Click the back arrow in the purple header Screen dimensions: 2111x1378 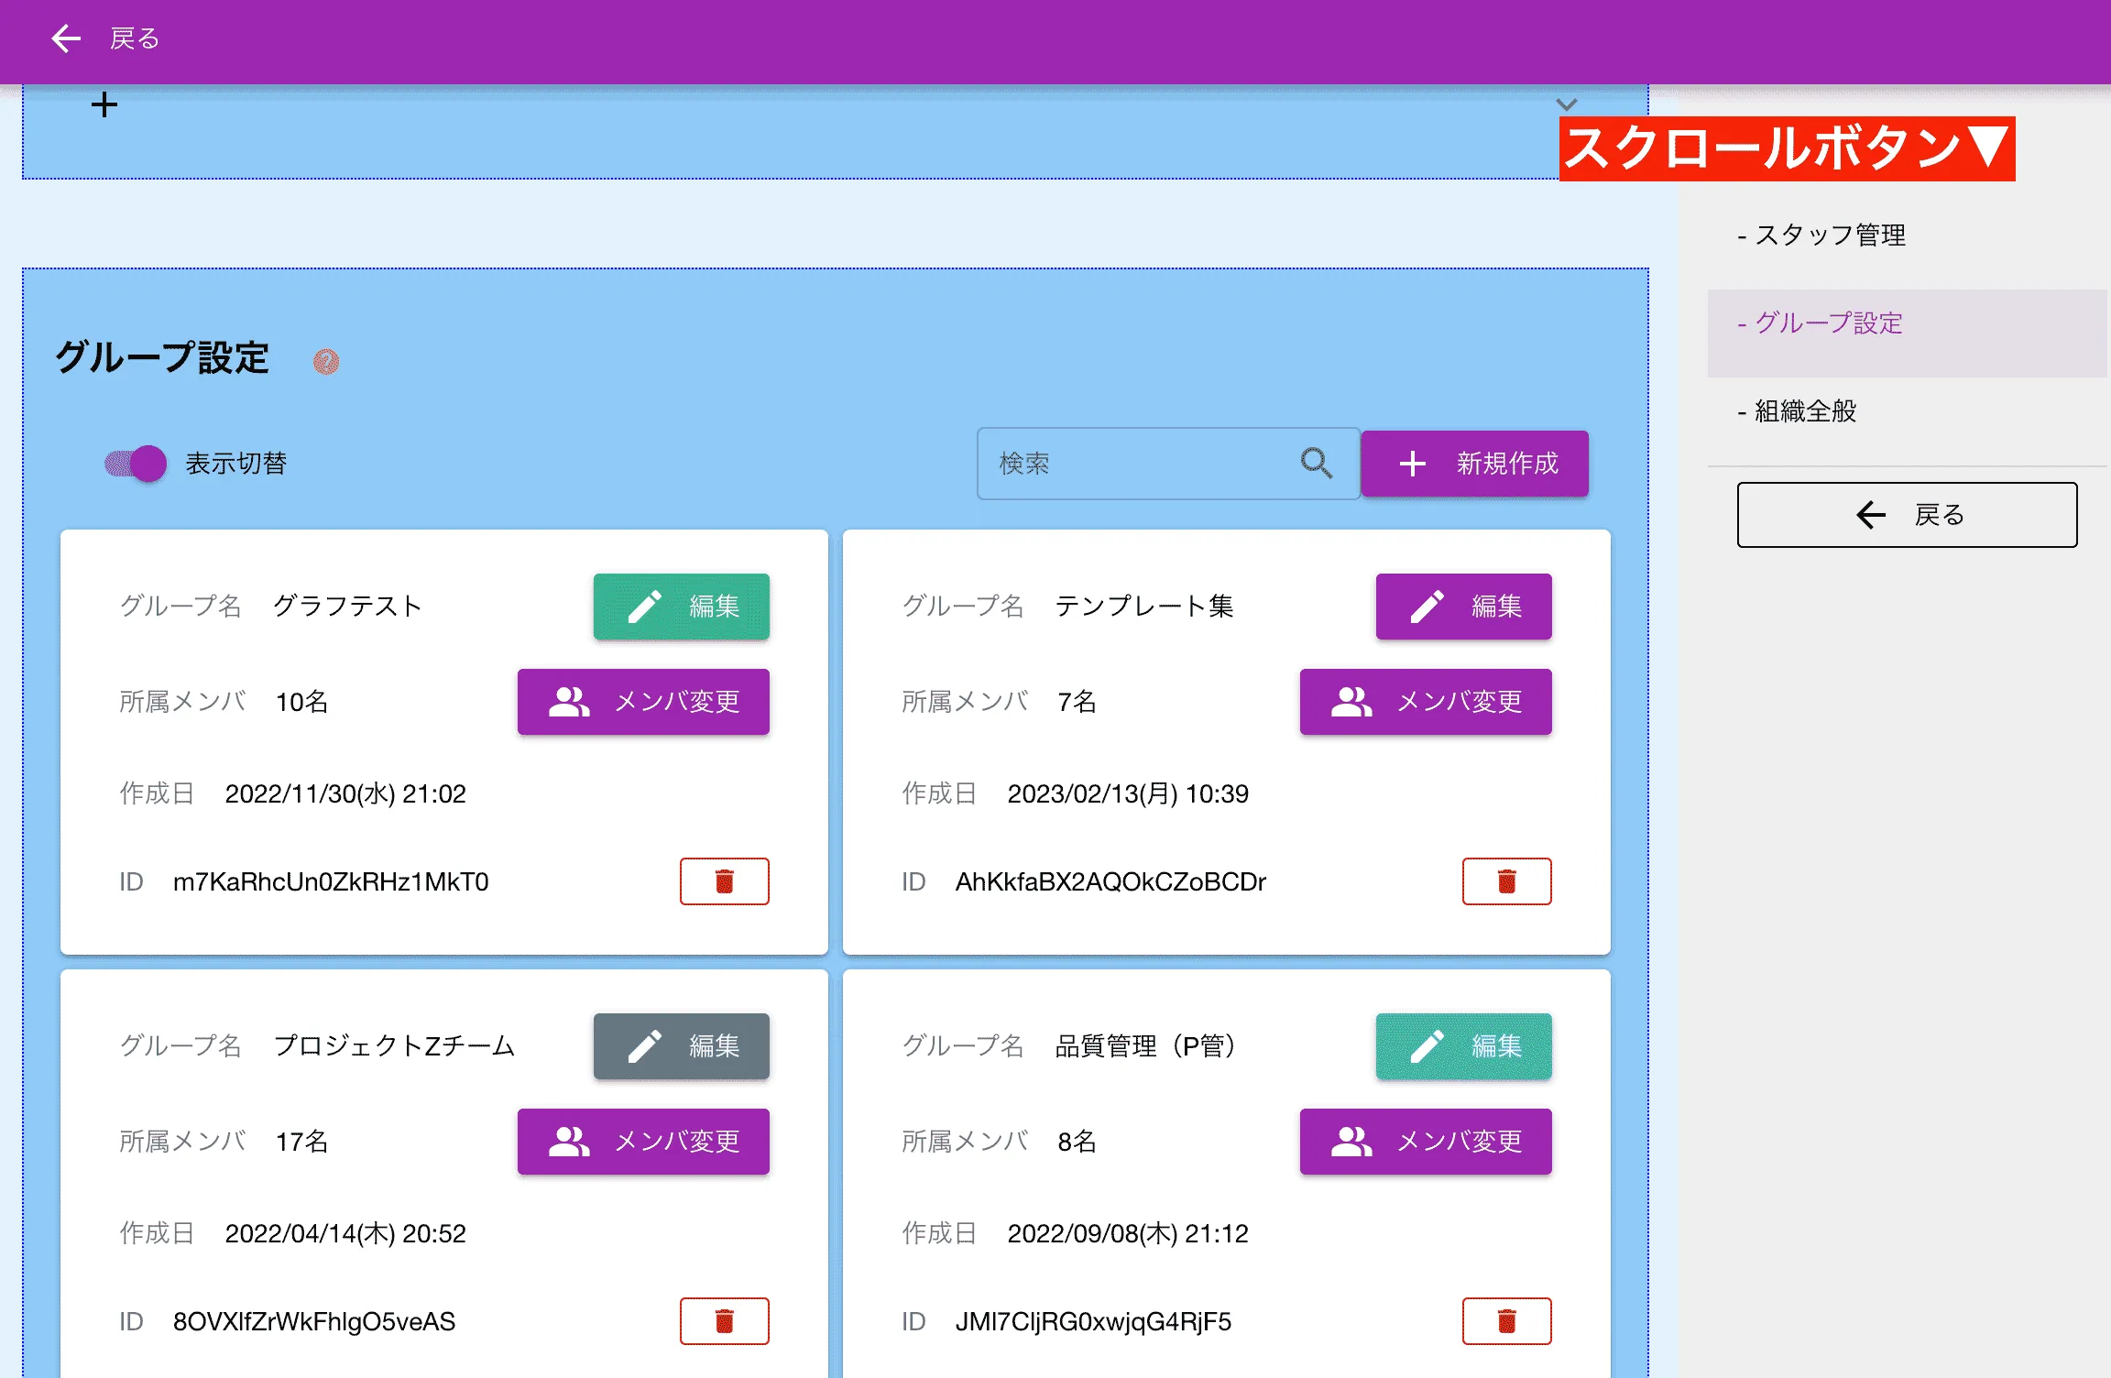[64, 38]
